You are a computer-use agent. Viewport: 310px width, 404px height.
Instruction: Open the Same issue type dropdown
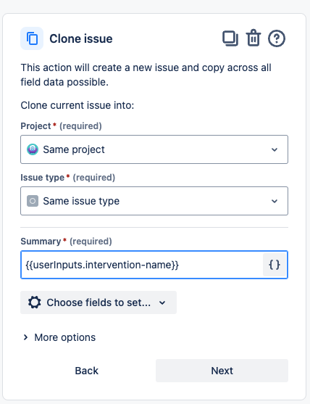coord(154,201)
